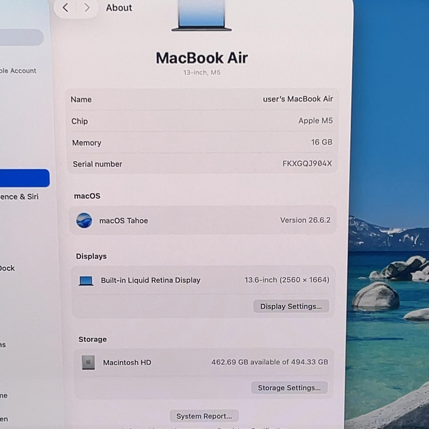Click the 'About' window title

pyautogui.click(x=119, y=8)
